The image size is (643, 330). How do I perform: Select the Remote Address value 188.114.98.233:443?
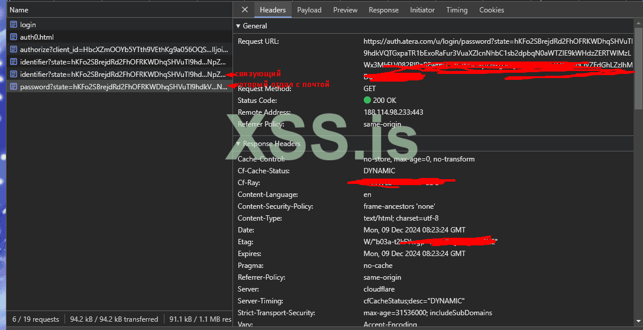393,112
